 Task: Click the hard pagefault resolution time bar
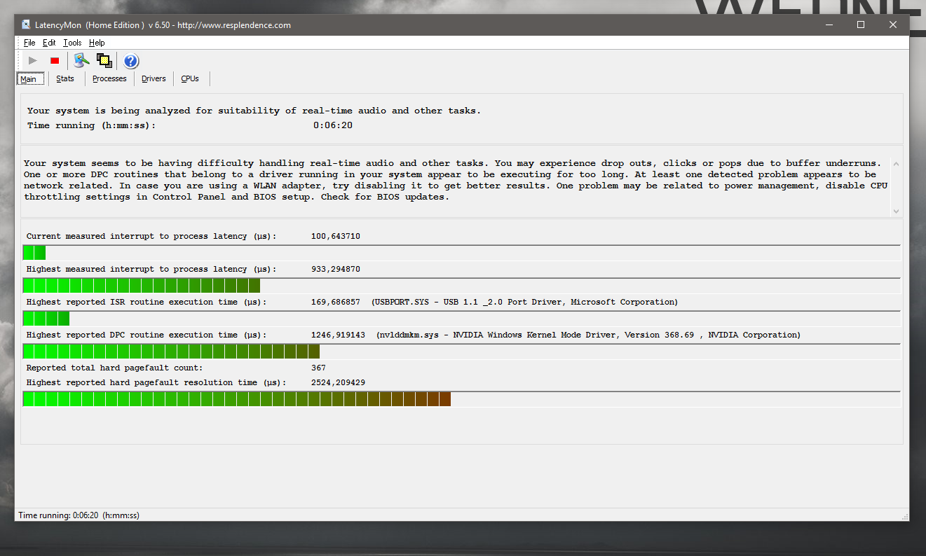[x=461, y=398]
